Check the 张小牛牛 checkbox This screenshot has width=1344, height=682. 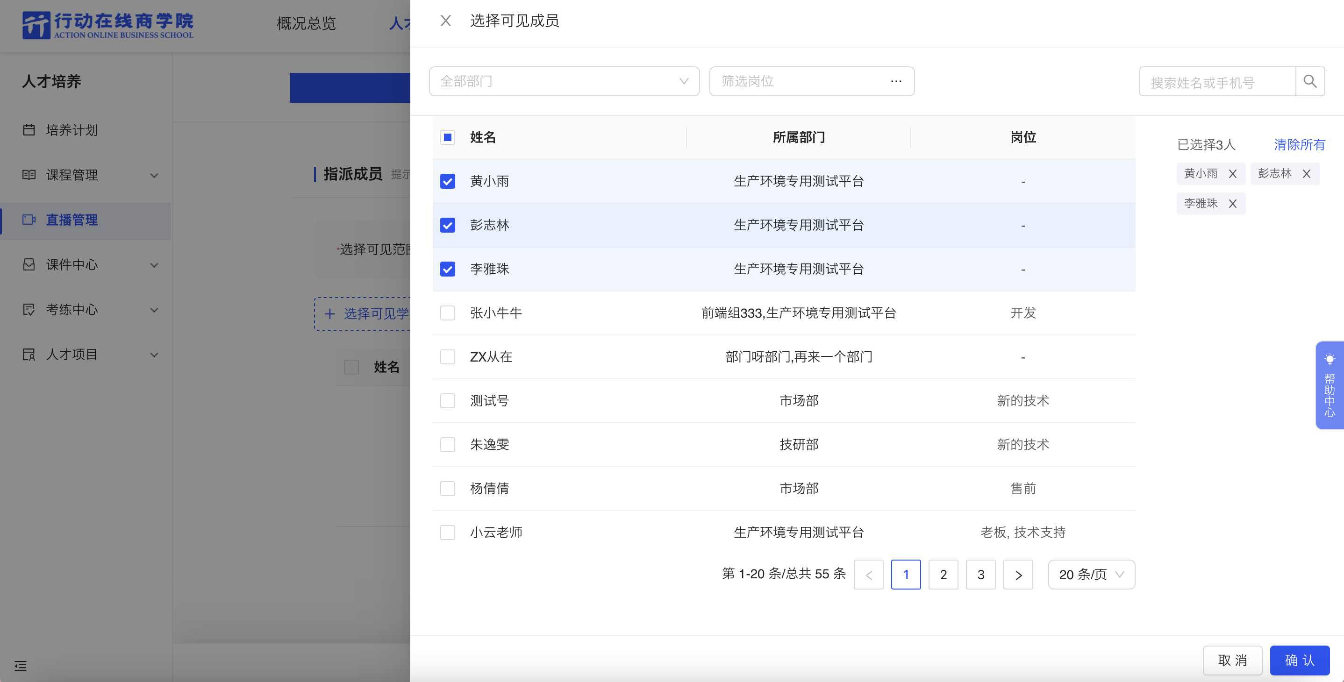(x=448, y=313)
